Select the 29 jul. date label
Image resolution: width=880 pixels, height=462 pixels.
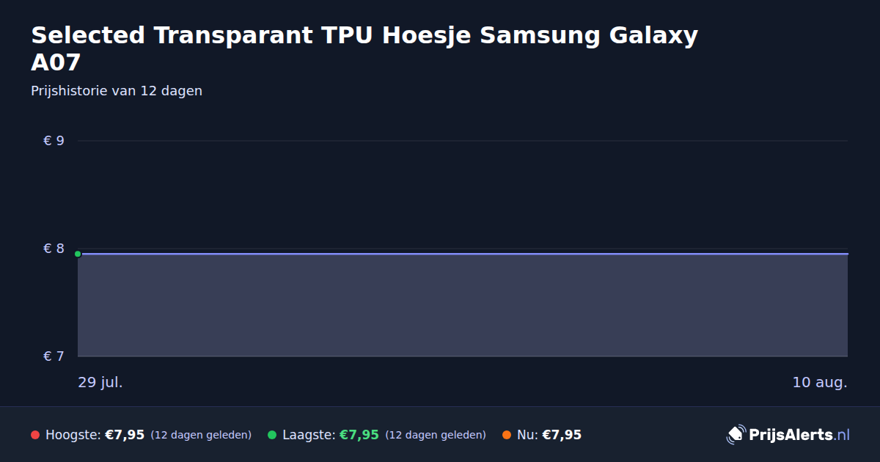tap(100, 382)
